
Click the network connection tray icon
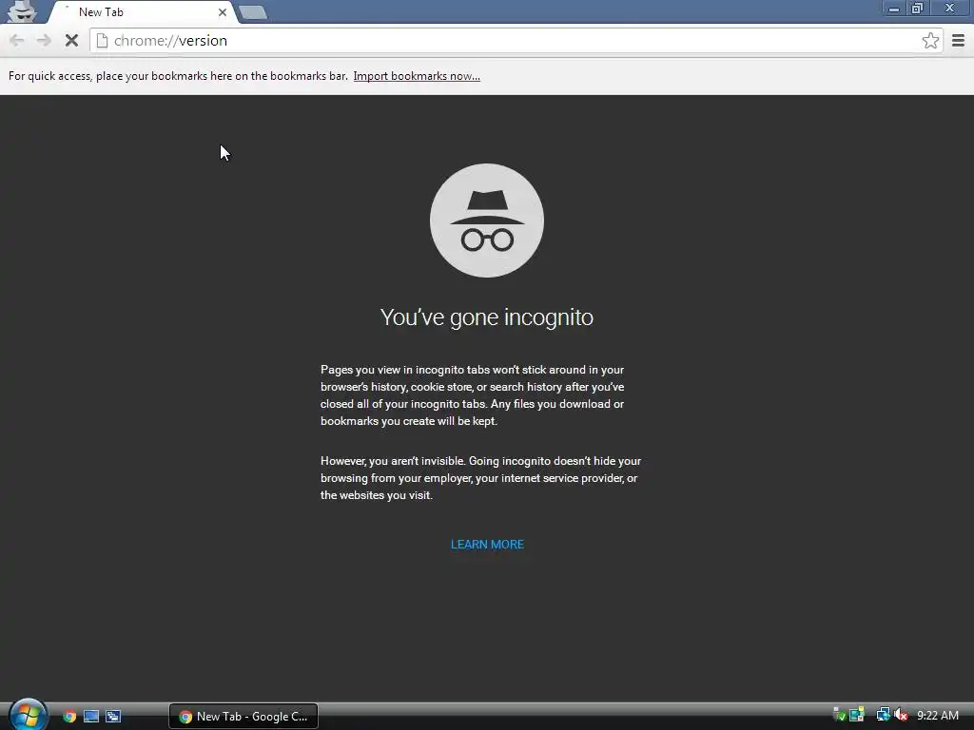point(883,715)
